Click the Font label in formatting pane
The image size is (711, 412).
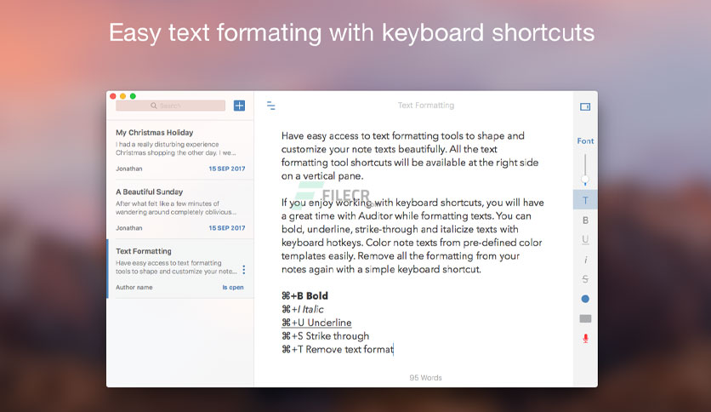[x=585, y=141]
